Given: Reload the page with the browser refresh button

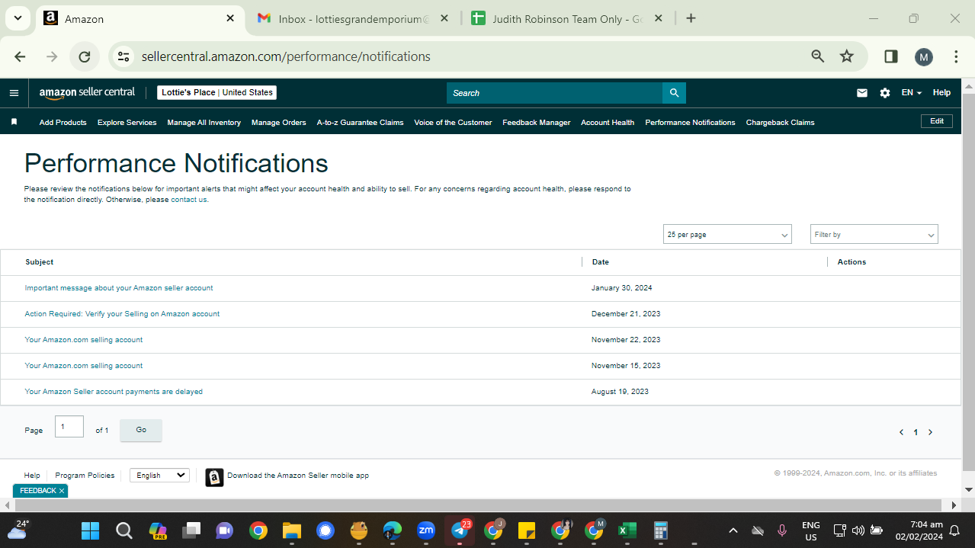Looking at the screenshot, I should click(85, 56).
